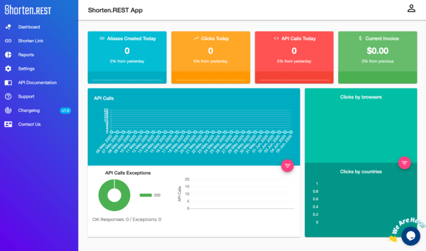
Task: Open the API Calls chart filter button
Action: click(x=287, y=166)
